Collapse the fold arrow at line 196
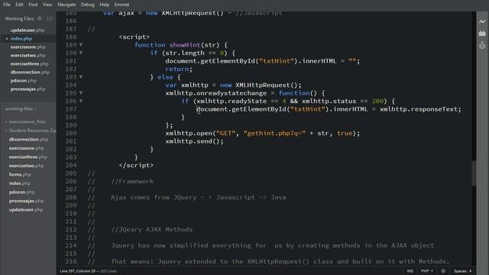Viewport: 489px width, 275px height. (81, 101)
